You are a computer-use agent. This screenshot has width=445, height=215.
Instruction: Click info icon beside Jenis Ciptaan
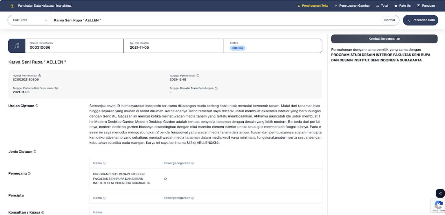[x=35, y=152]
